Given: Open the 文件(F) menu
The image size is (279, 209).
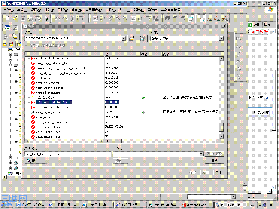Looking at the screenshot, I should tap(8, 10).
